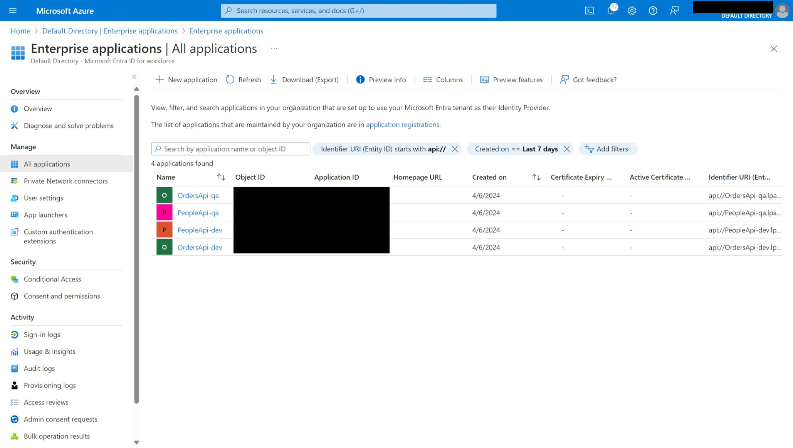This screenshot has width=793, height=448.
Task: Open the Columns chooser
Action: pos(443,80)
